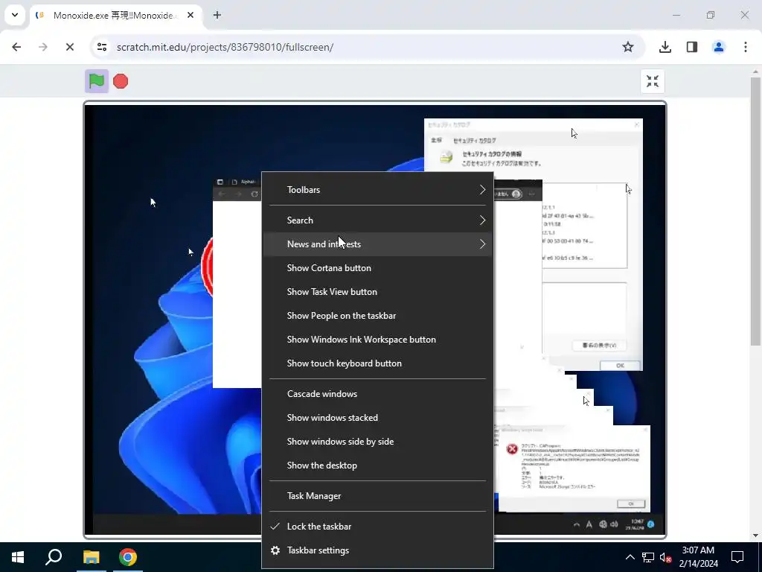Go back with browser back arrow

16,47
